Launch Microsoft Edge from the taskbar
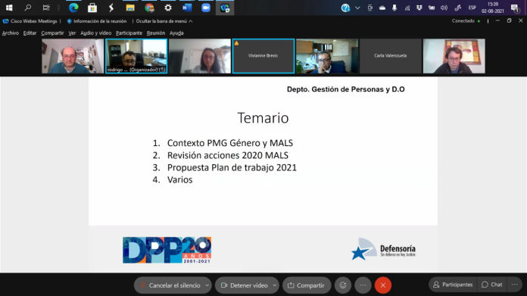 click(x=73, y=8)
